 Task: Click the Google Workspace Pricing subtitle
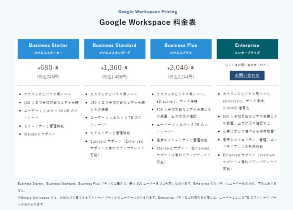click(147, 12)
